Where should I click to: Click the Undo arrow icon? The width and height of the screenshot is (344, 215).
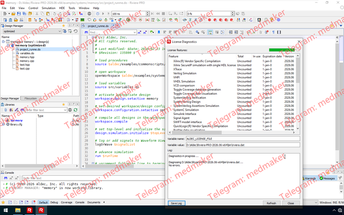pos(54,14)
